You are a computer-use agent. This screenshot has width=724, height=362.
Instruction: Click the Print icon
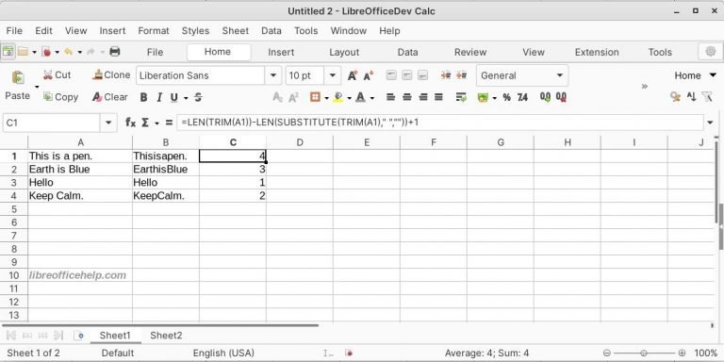[x=115, y=52]
